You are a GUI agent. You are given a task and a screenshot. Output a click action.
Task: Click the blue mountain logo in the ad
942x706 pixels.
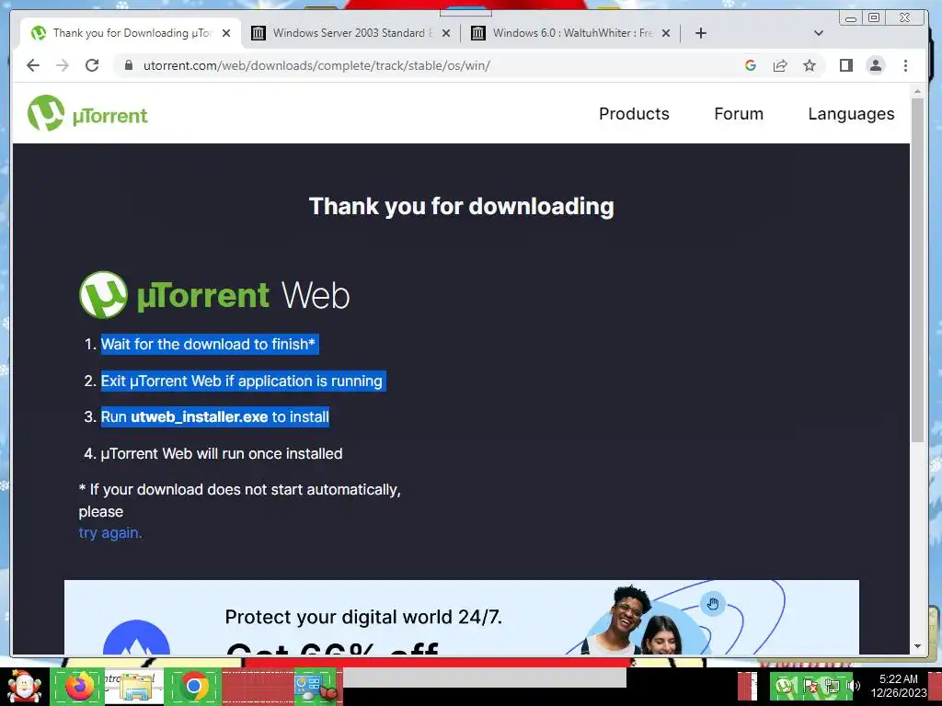136,638
